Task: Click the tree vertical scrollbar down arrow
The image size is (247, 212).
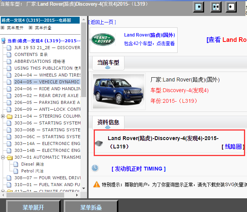Action: pyautogui.click(x=83, y=188)
